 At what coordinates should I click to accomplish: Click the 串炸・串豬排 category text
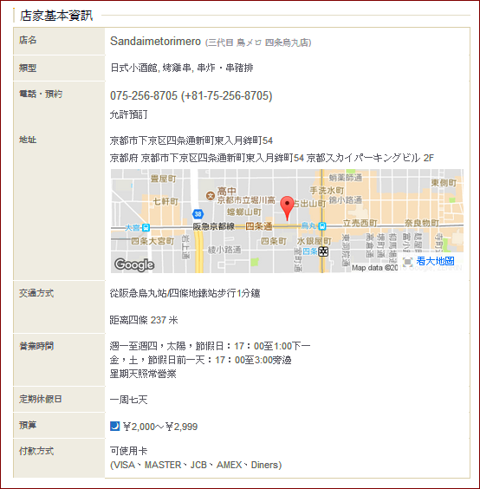coord(225,68)
